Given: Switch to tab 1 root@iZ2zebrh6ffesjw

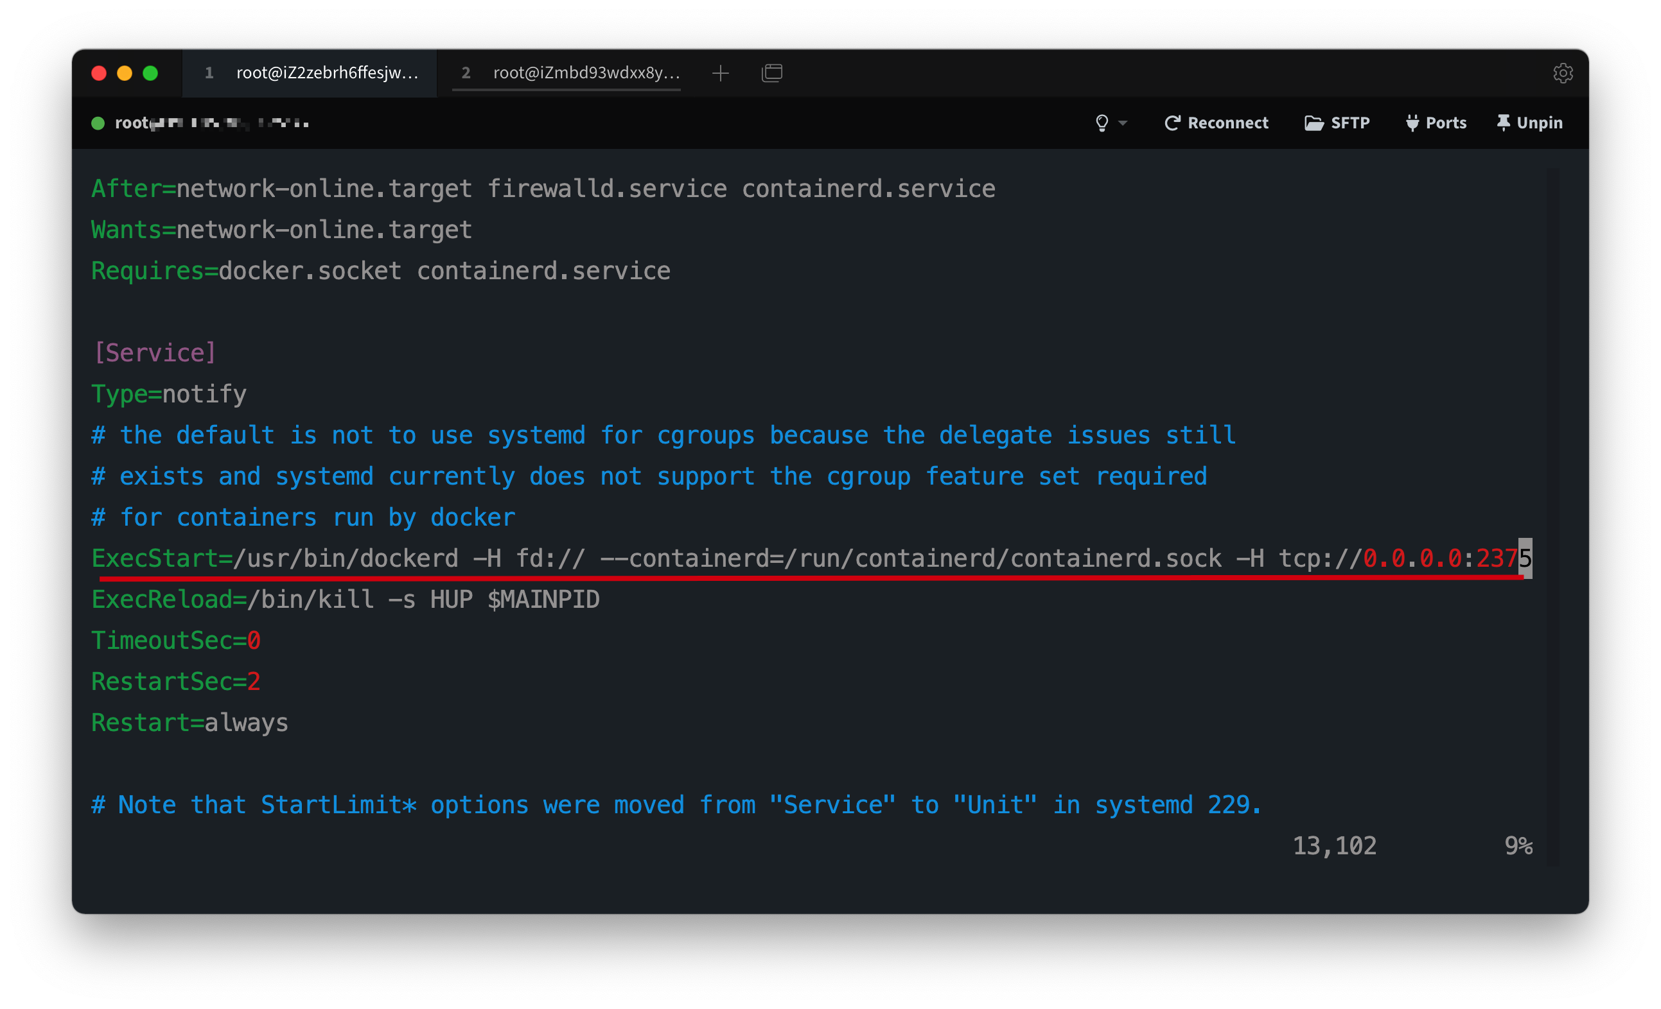Looking at the screenshot, I should 312,73.
